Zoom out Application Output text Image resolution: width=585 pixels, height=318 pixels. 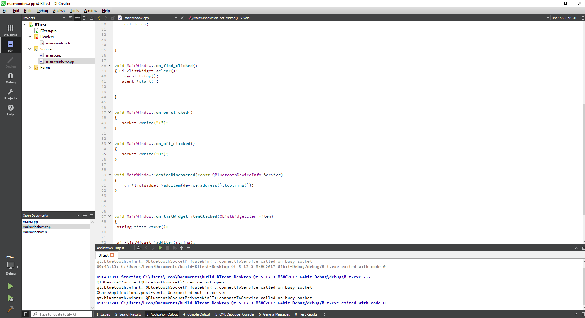(x=188, y=248)
